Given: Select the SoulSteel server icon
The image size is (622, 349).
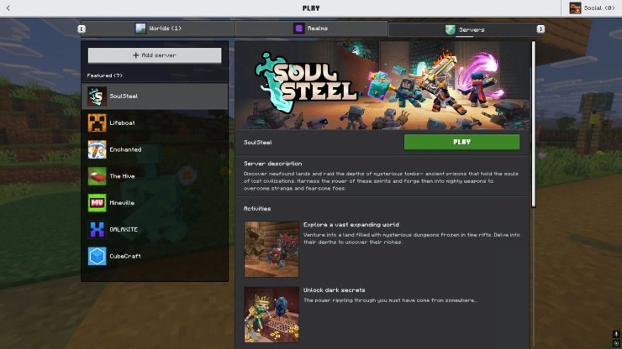Looking at the screenshot, I should pos(98,96).
